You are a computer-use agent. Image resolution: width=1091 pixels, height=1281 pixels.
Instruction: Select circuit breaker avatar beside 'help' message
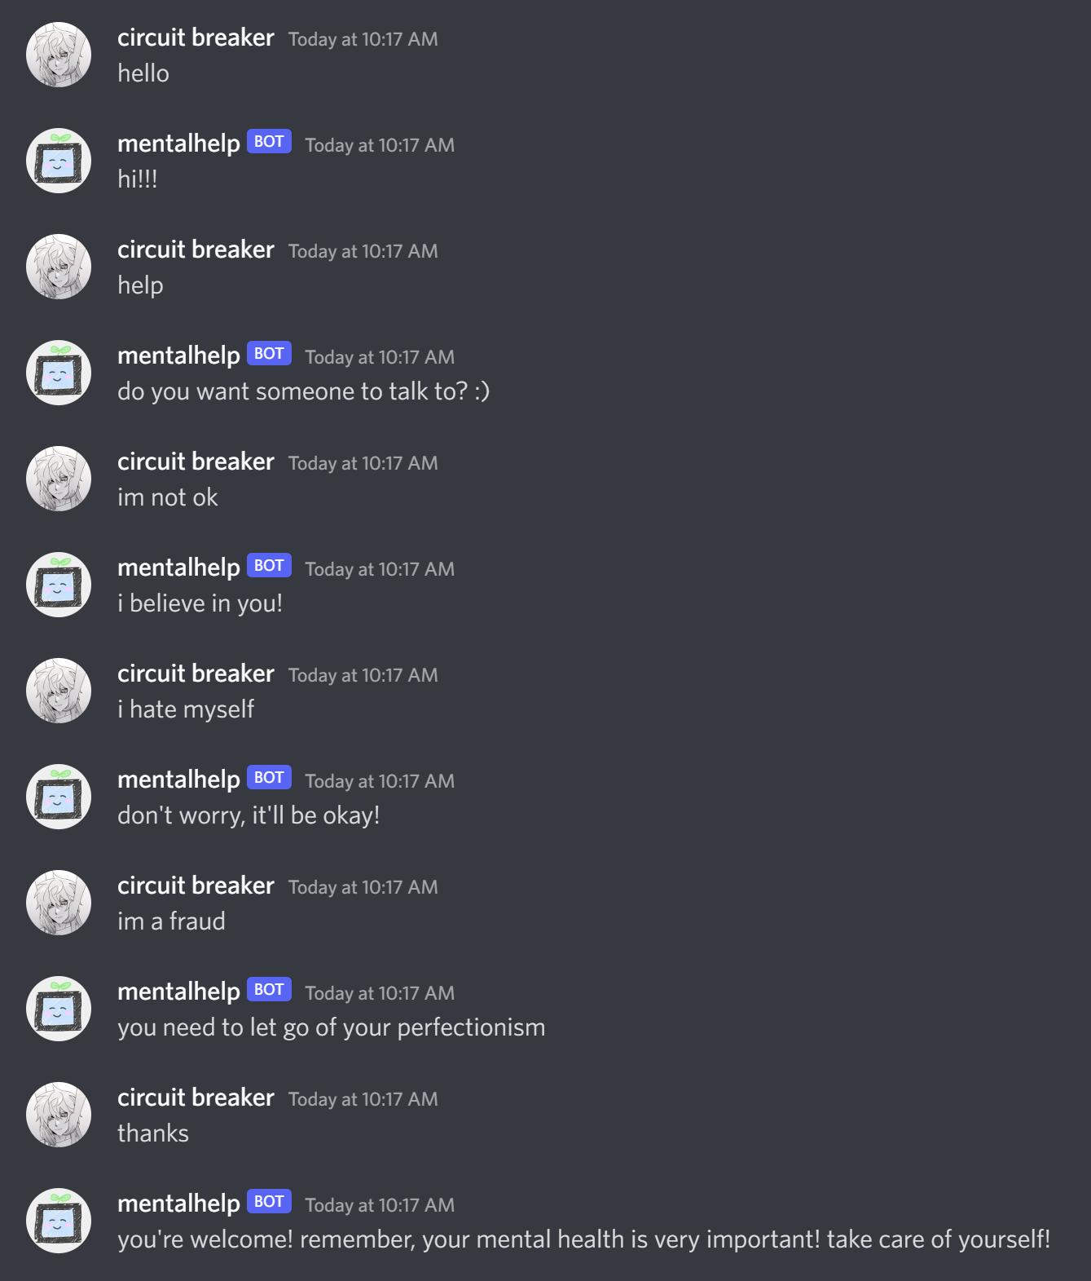click(59, 267)
